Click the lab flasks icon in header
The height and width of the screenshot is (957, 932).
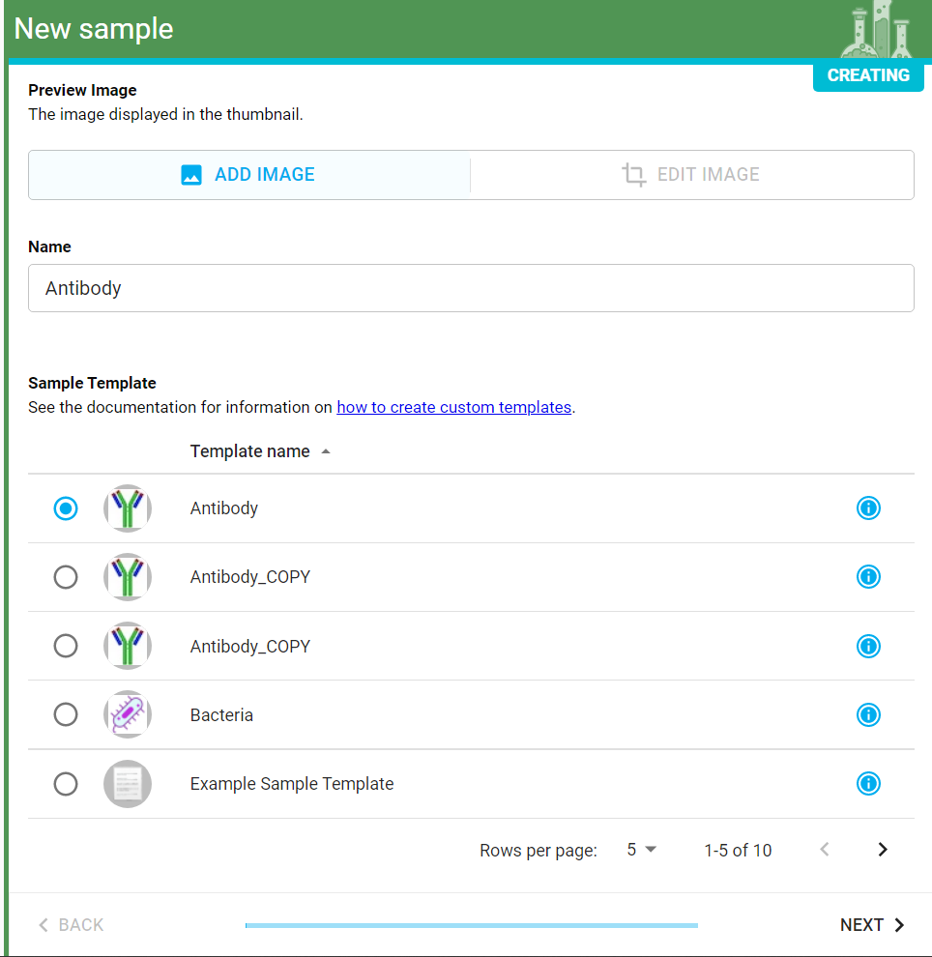877,29
